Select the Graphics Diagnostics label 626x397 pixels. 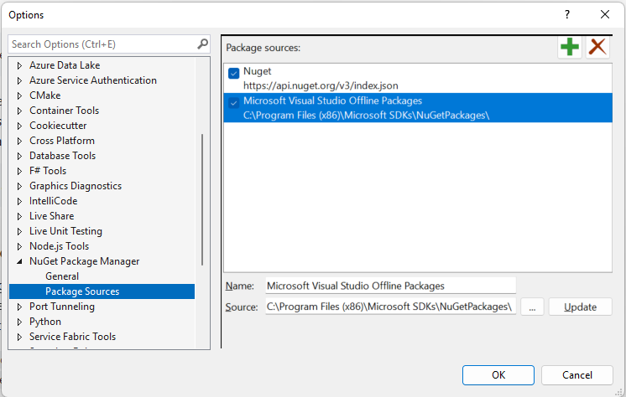tap(75, 186)
